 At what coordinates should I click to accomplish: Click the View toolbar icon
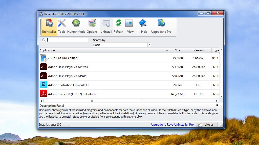129,23
